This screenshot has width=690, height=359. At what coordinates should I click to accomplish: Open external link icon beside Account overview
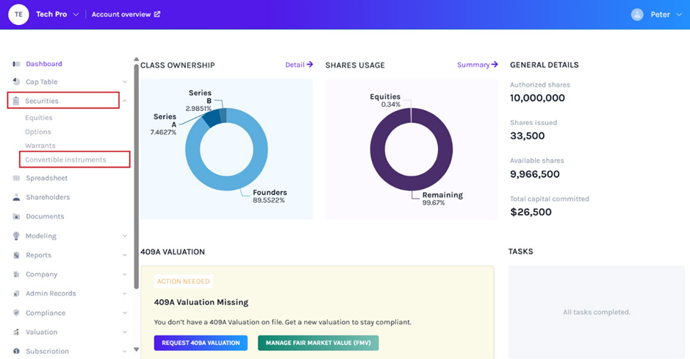click(x=157, y=14)
